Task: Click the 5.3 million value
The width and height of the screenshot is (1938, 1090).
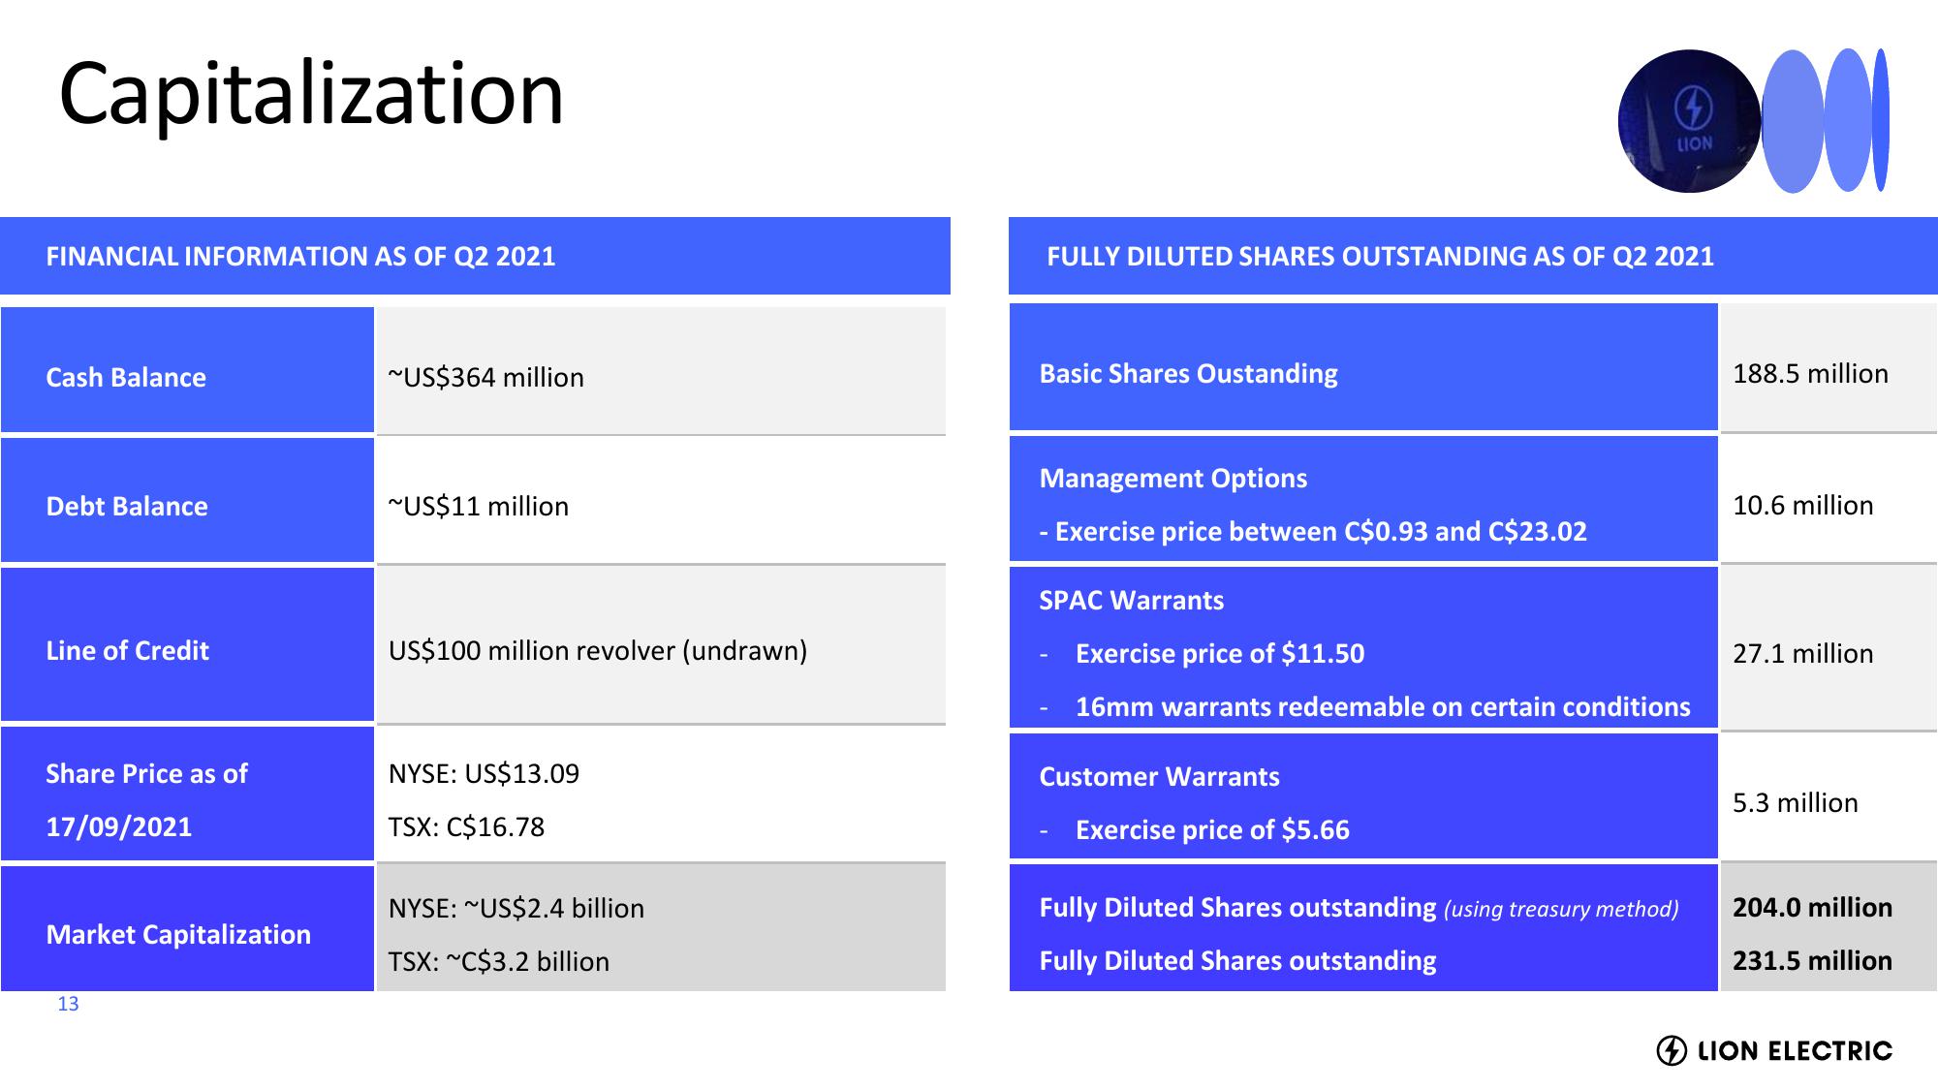Action: [x=1795, y=802]
